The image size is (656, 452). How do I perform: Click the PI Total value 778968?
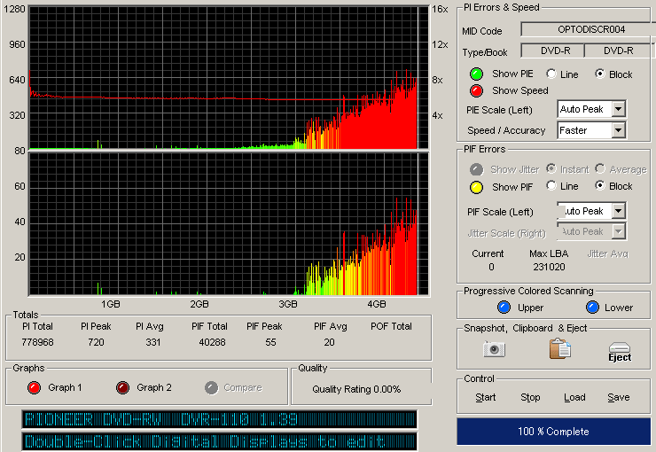pyautogui.click(x=37, y=342)
